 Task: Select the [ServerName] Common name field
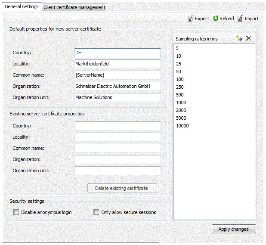pos(117,75)
